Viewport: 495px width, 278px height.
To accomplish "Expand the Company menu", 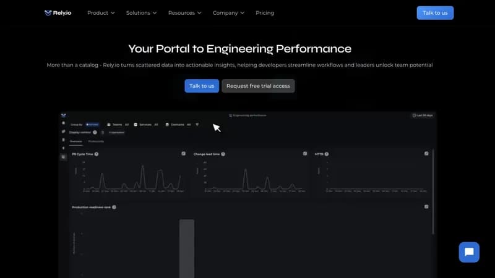I will tap(228, 13).
